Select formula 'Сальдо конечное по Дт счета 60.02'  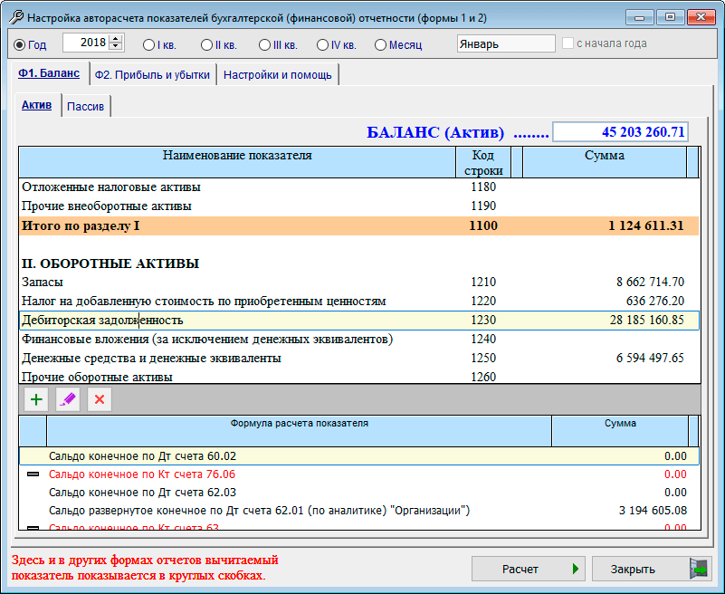pos(358,456)
